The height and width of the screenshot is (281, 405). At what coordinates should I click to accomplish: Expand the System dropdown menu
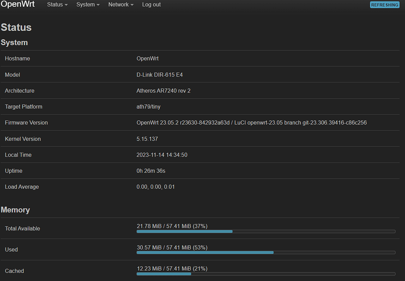tap(85, 5)
